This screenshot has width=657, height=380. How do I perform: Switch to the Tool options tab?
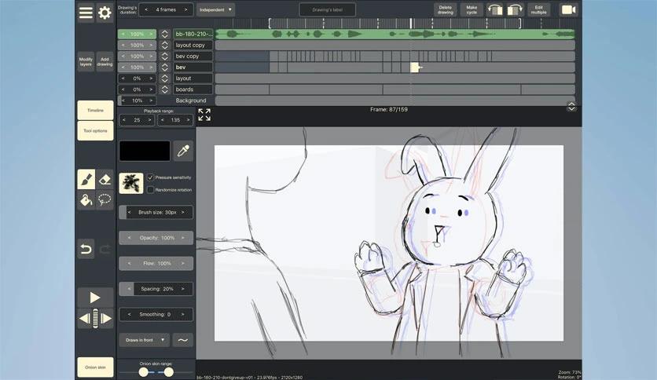95,131
